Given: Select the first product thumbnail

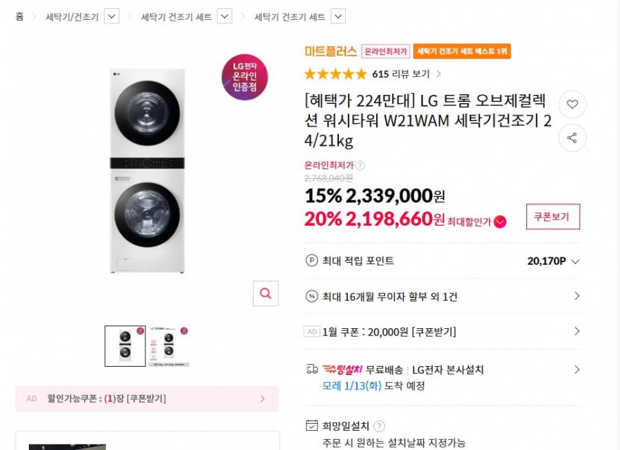Looking at the screenshot, I should [x=125, y=345].
